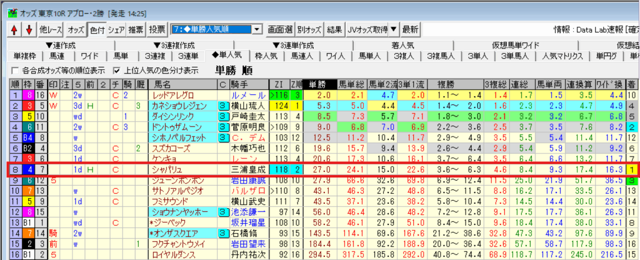This screenshot has height=260, width=640.
Task: Click the red down arrow button
Action: (27, 29)
